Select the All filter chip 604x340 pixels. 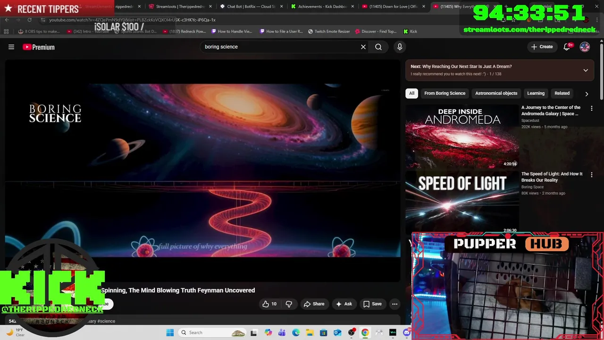(x=411, y=93)
